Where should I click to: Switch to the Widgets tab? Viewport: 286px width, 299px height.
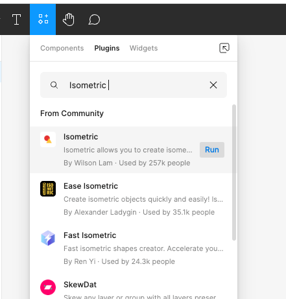point(143,48)
